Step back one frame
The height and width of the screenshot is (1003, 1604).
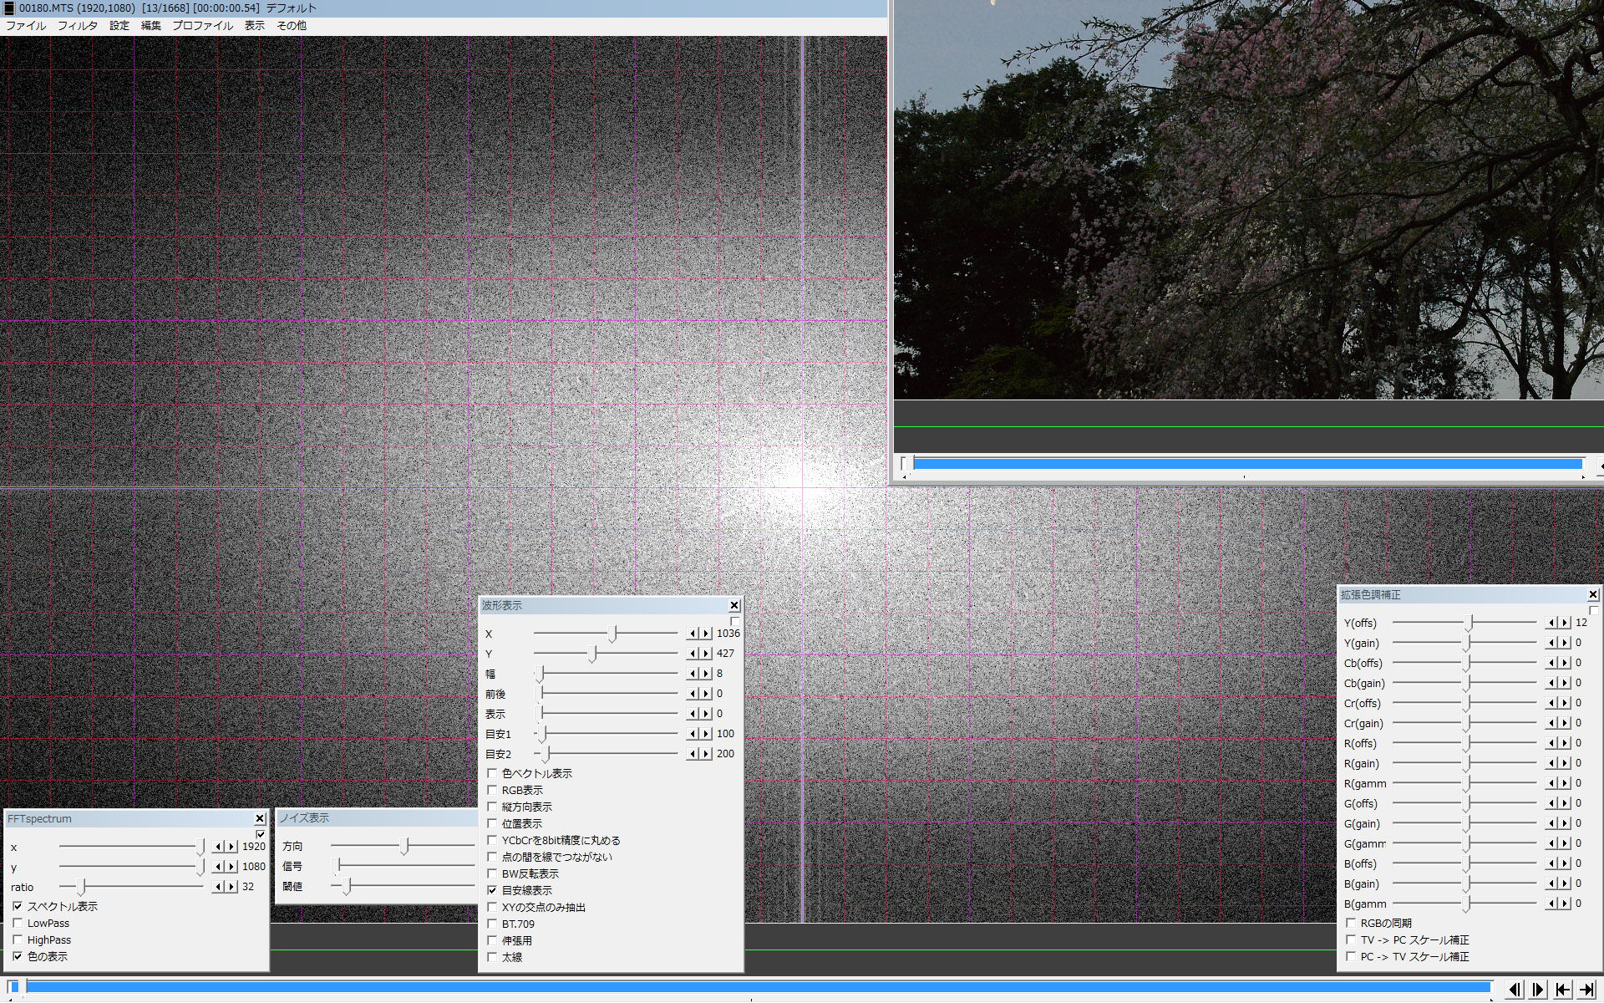1515,990
